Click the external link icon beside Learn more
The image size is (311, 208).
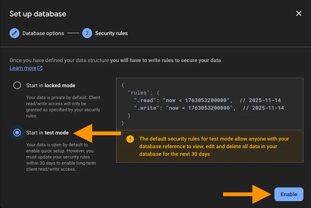coord(40,68)
